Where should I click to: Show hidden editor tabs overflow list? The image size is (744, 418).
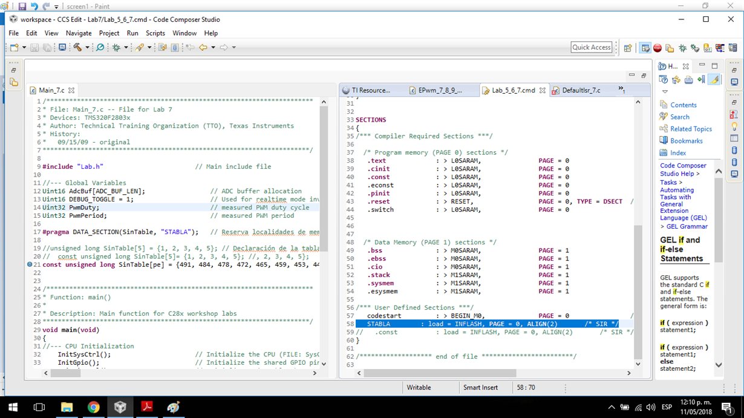point(621,90)
